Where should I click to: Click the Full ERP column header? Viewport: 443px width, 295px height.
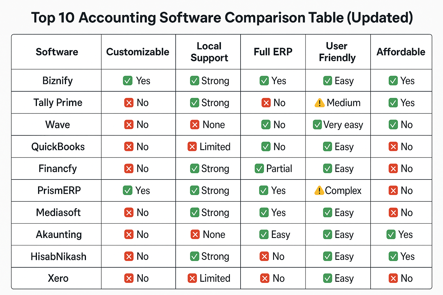click(x=273, y=52)
